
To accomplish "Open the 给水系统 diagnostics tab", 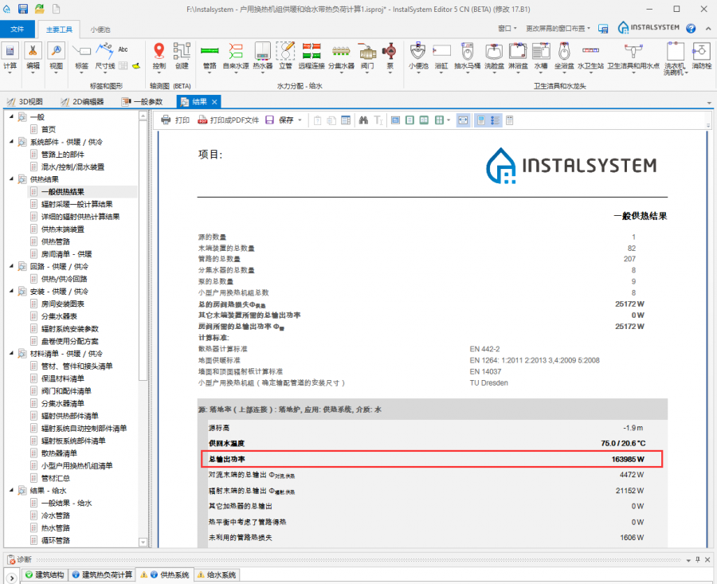I will [x=215, y=574].
